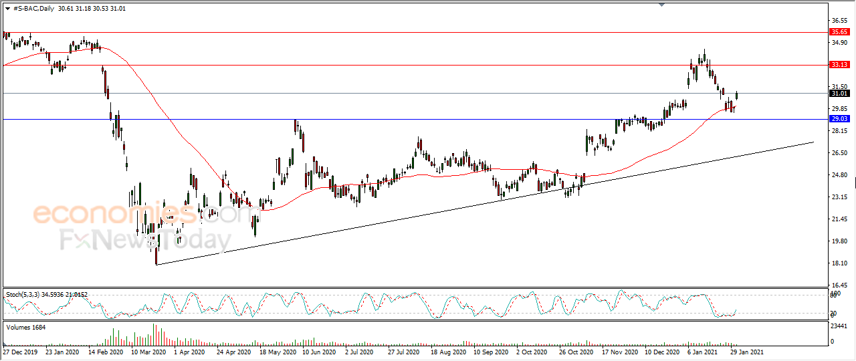The height and width of the screenshot is (361, 856).
Task: Click the 23441 volume scale value
Action: 840,327
